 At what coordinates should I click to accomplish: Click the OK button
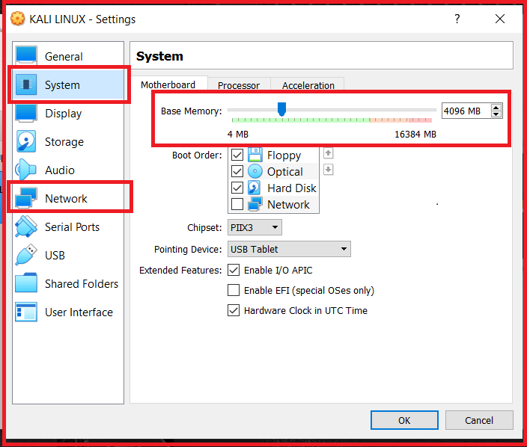[x=404, y=420]
